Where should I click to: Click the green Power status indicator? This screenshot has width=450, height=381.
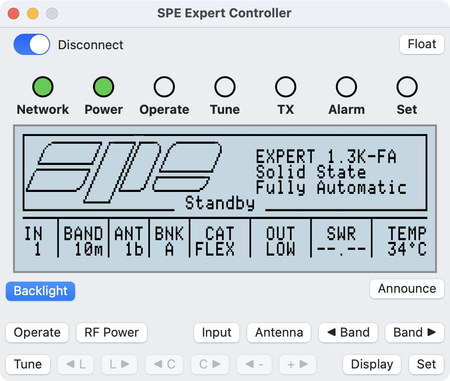pos(103,87)
